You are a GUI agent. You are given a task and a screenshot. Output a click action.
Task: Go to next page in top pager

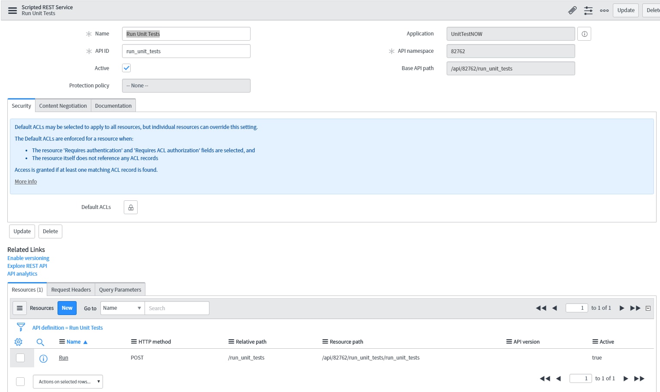(x=622, y=308)
